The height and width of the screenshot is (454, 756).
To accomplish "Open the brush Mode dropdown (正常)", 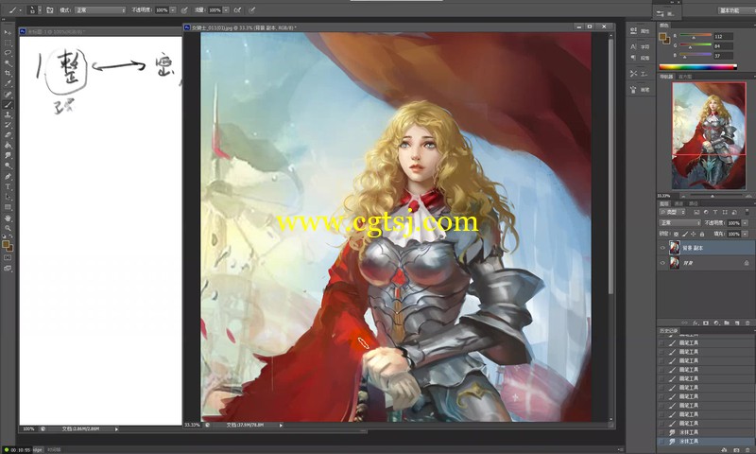I will coord(100,9).
